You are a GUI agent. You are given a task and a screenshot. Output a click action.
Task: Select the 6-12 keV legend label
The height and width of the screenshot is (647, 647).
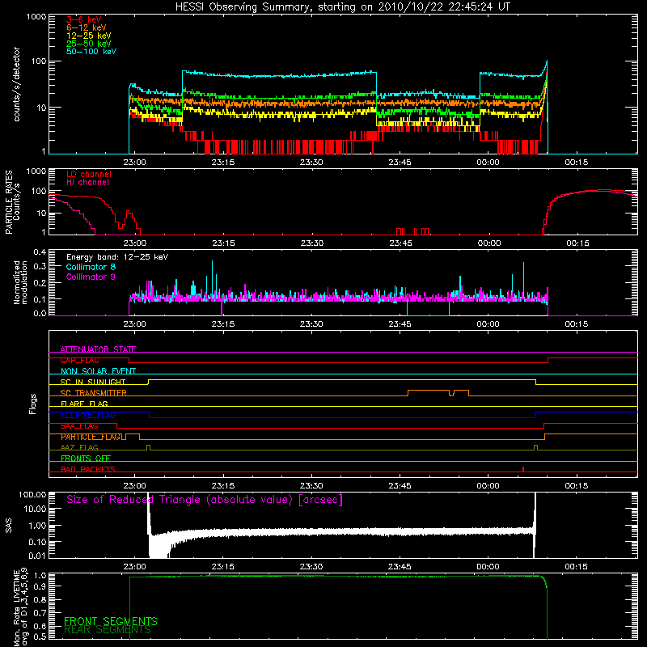tap(87, 27)
